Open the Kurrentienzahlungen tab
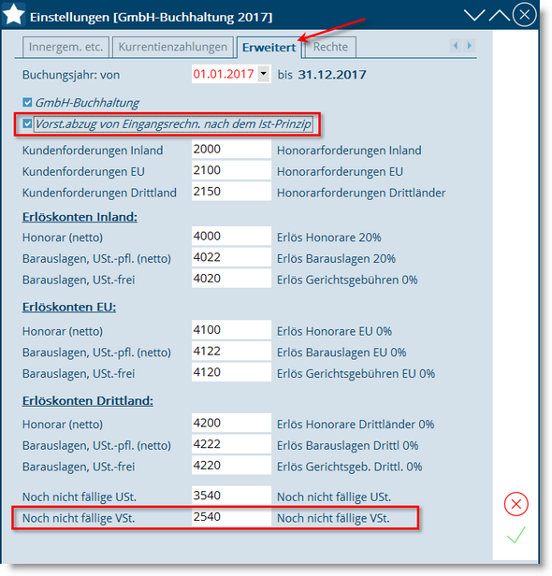552x576 pixels. pos(173,47)
